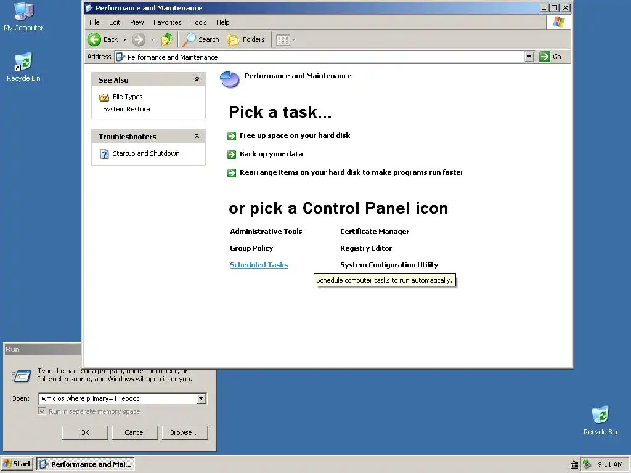The image size is (631, 473).
Task: Click the Windows flag logo in toolbar
Action: click(558, 22)
